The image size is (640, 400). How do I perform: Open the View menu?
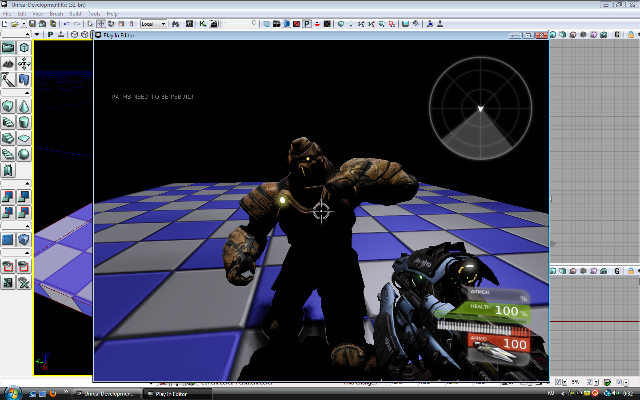(x=38, y=14)
